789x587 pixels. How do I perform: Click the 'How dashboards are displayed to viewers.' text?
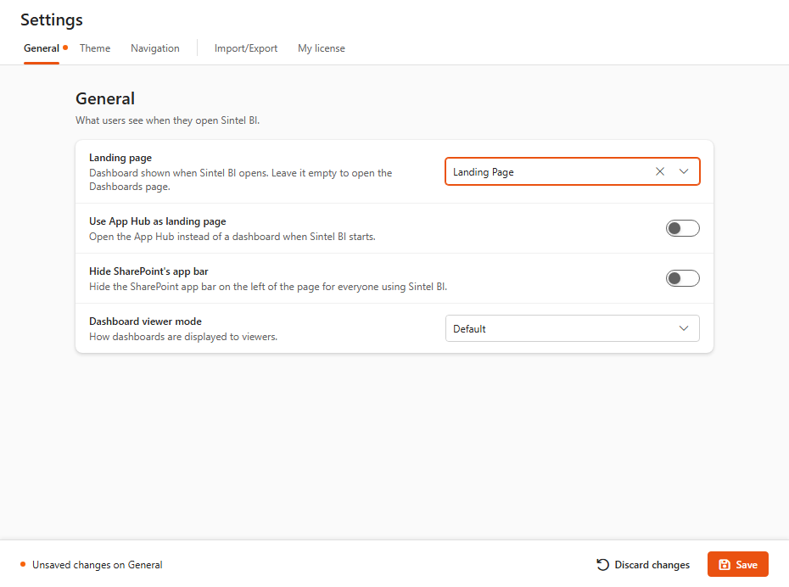183,337
